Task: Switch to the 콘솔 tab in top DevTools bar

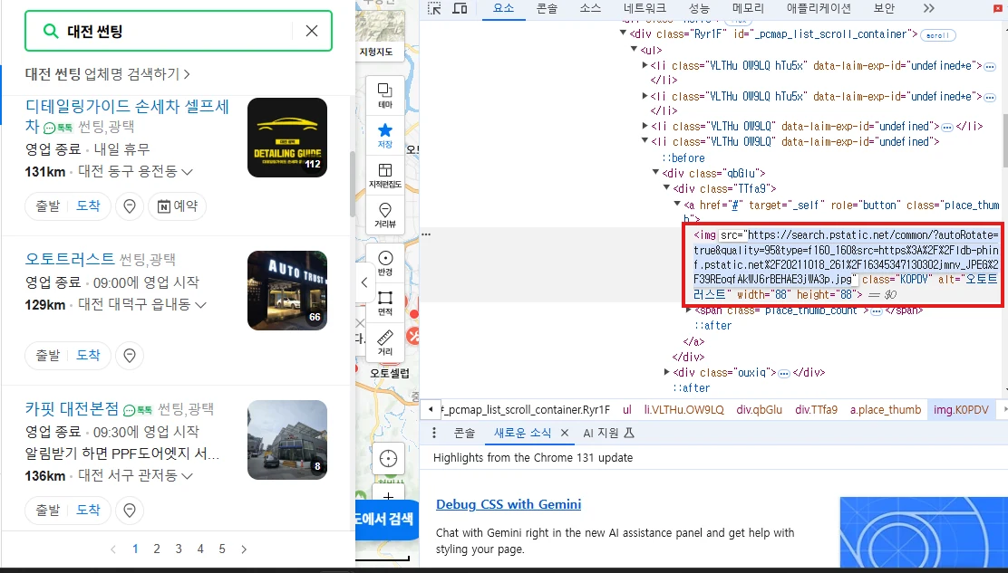Action: point(548,8)
